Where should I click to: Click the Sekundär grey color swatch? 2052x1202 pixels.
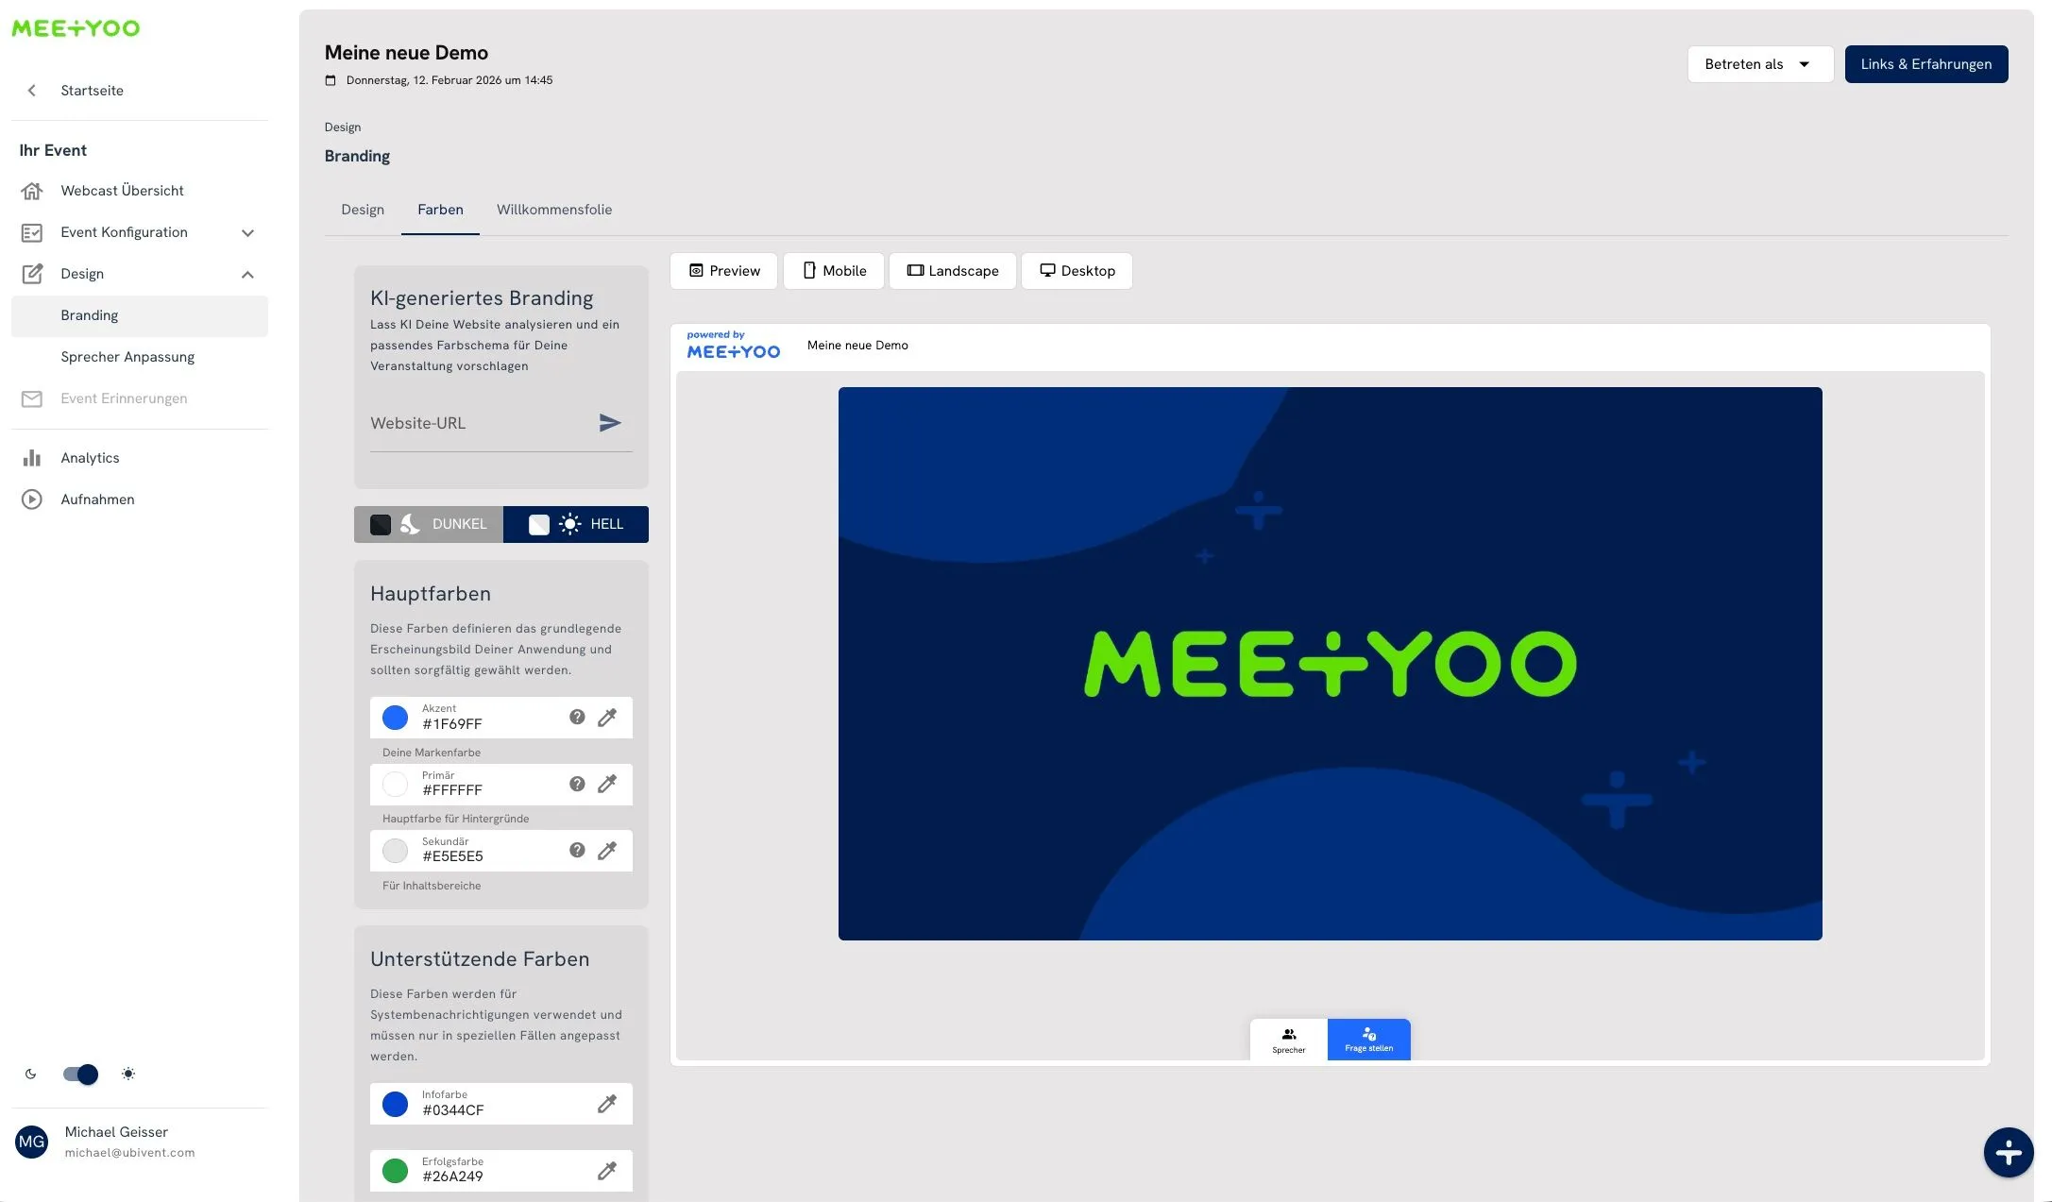point(395,851)
